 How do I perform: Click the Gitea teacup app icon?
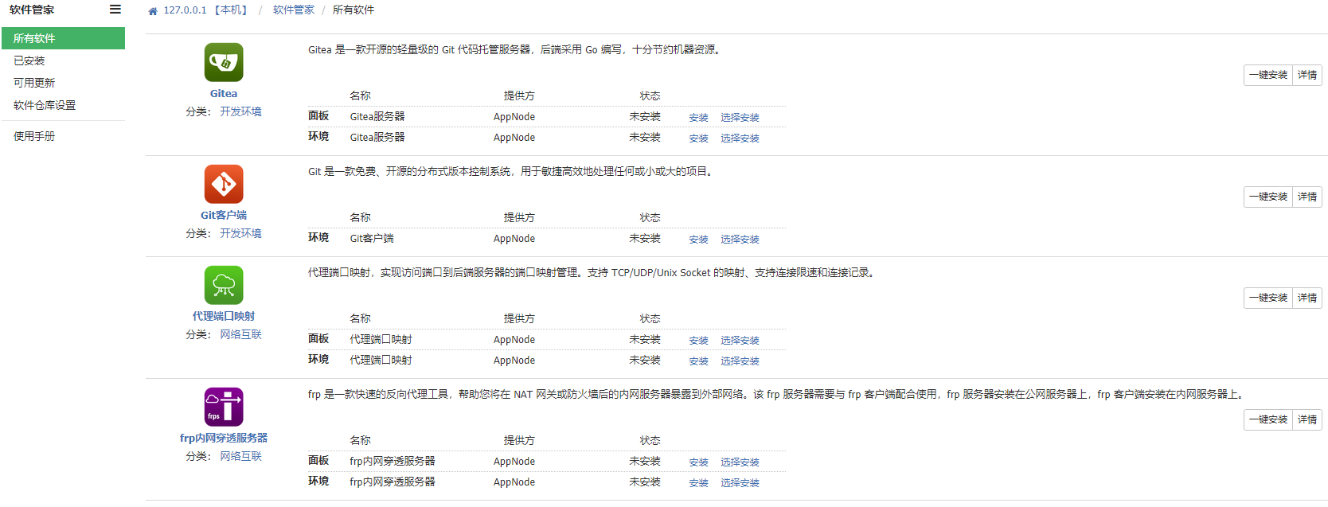click(x=224, y=63)
